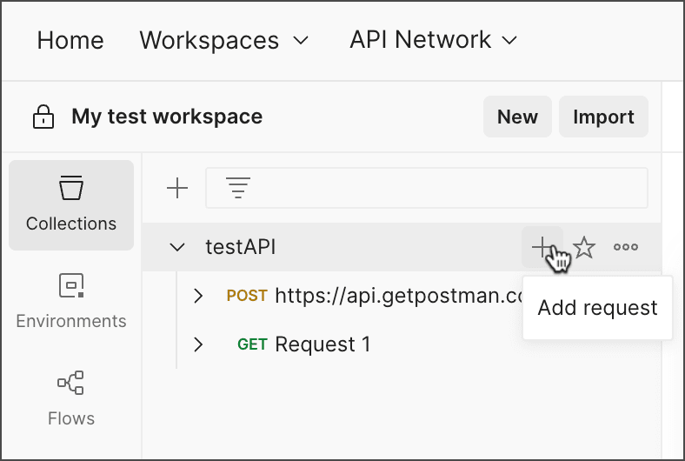The image size is (685, 461).
Task: Star the testAPI collection
Action: tap(585, 248)
